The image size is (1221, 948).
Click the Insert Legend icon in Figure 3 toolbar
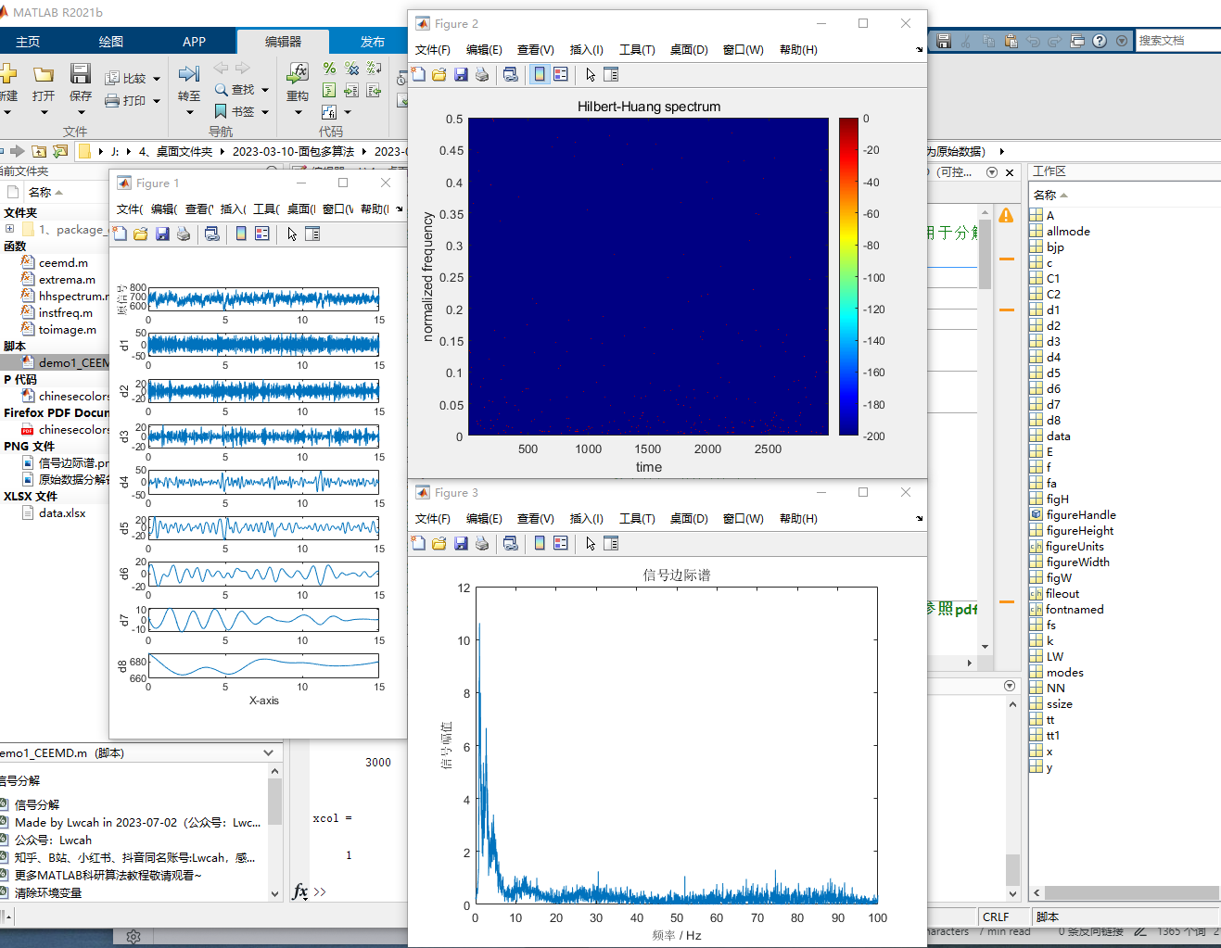point(561,542)
